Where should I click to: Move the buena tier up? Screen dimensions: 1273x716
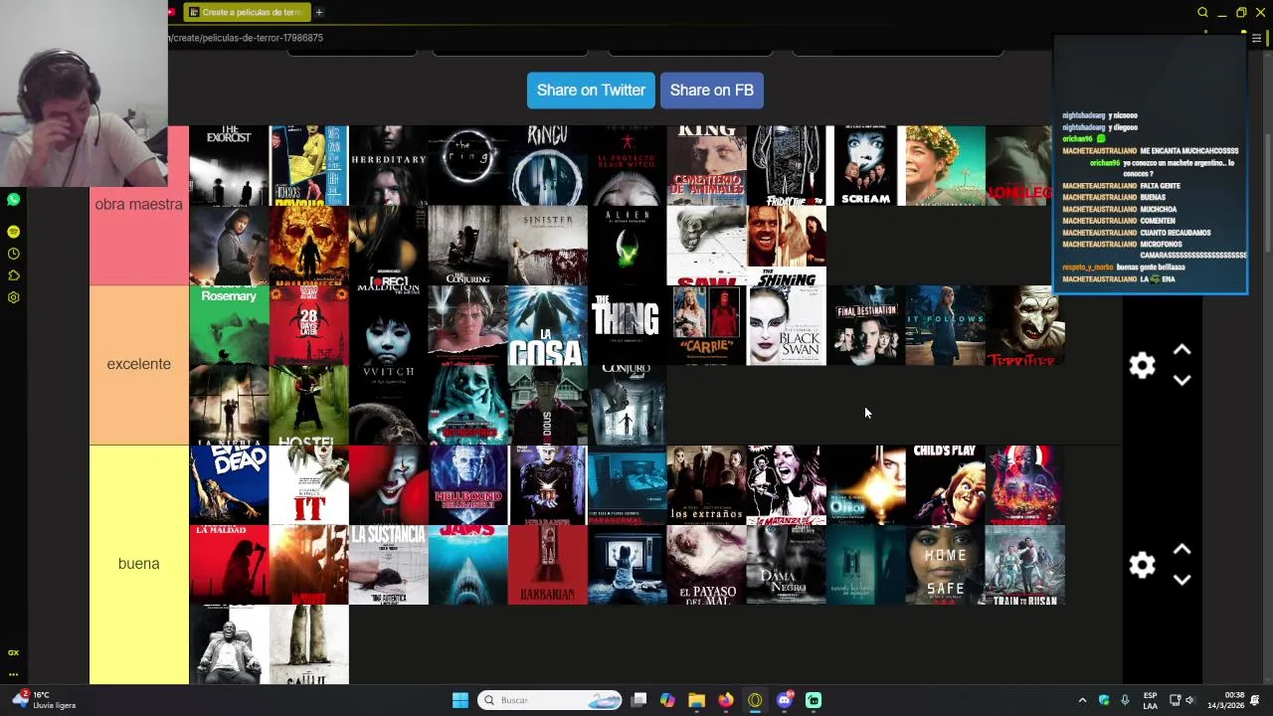pos(1182,549)
